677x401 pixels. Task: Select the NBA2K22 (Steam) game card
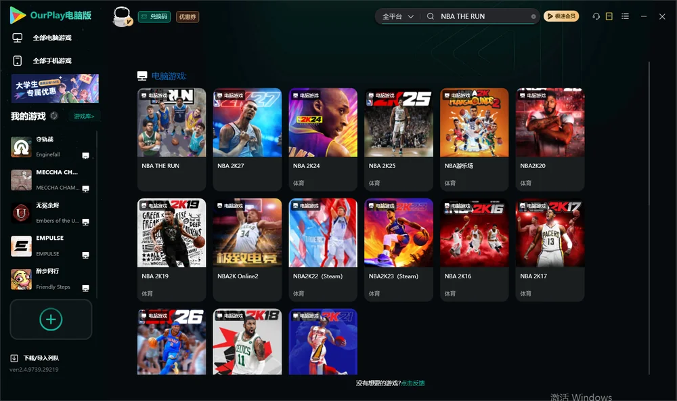tap(323, 250)
